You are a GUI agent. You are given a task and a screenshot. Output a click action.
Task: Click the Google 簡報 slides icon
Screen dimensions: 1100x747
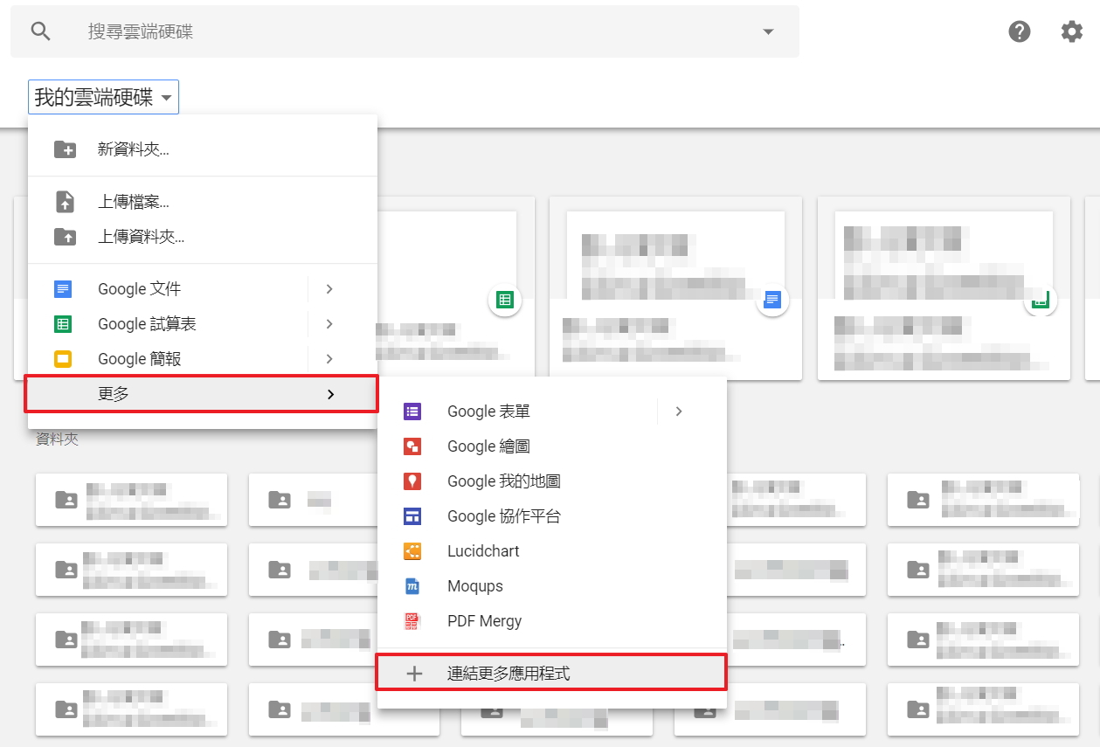point(63,359)
